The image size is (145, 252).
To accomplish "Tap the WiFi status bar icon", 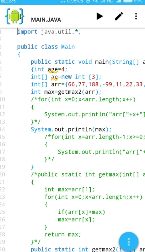I will [95, 1].
